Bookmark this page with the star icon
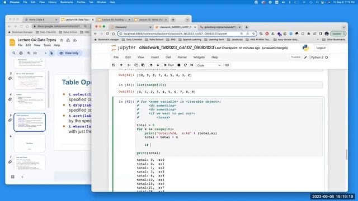This screenshot has width=358, height=201. coord(253,33)
